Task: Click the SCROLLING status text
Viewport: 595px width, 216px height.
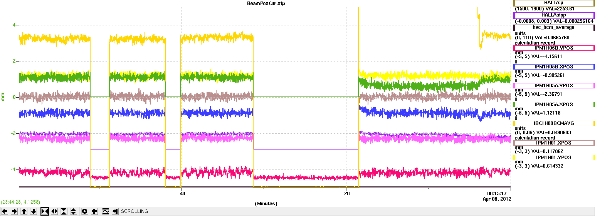Action: 134,211
